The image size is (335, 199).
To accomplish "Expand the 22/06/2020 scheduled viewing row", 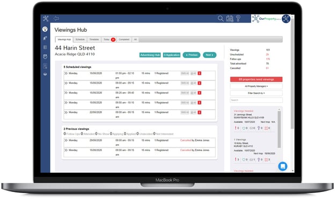I will (66, 112).
